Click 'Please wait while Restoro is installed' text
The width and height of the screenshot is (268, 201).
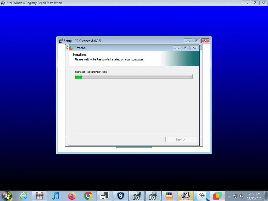tap(109, 59)
